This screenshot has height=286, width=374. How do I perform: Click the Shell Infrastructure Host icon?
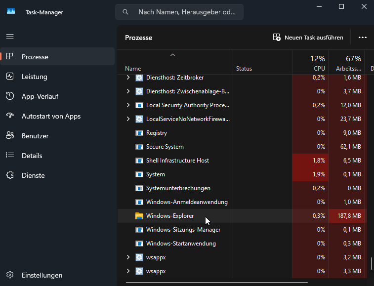tap(139, 161)
